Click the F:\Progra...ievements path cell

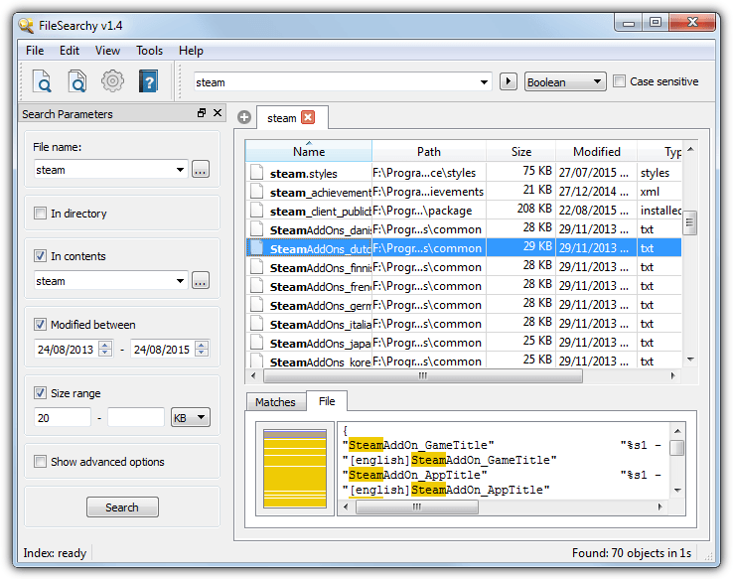428,191
